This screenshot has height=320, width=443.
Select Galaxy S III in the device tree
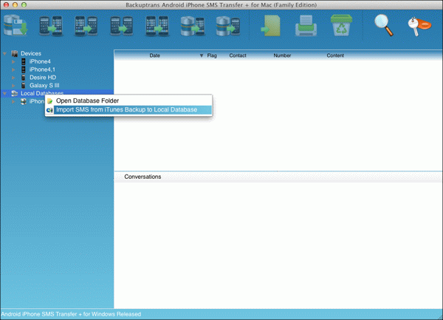(x=44, y=85)
